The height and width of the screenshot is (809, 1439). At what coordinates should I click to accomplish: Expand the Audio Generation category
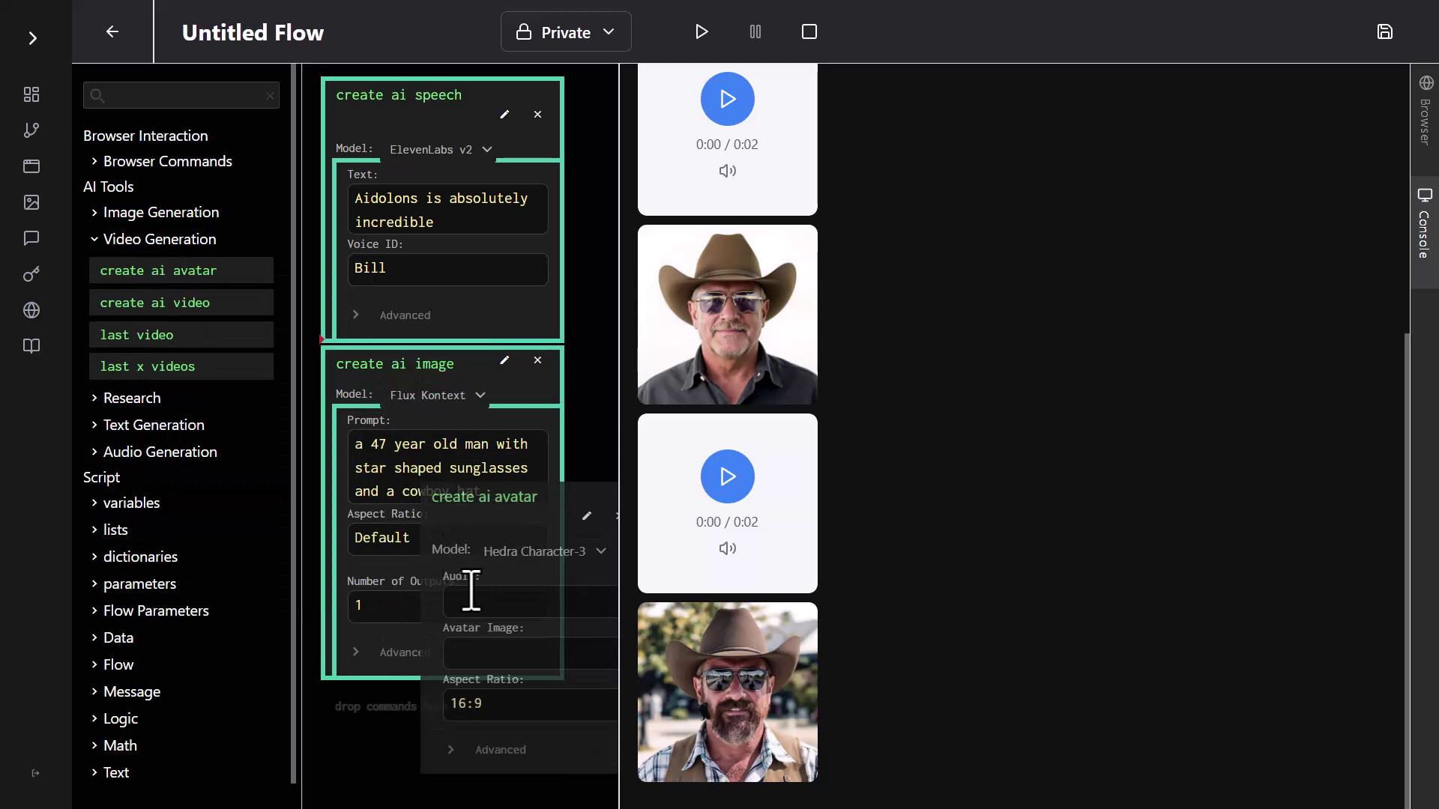[160, 452]
